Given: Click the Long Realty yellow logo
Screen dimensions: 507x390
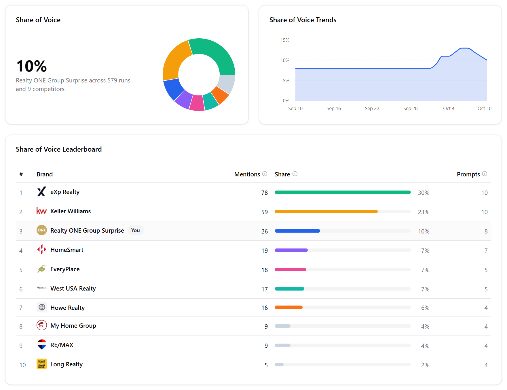Looking at the screenshot, I should [x=42, y=364].
